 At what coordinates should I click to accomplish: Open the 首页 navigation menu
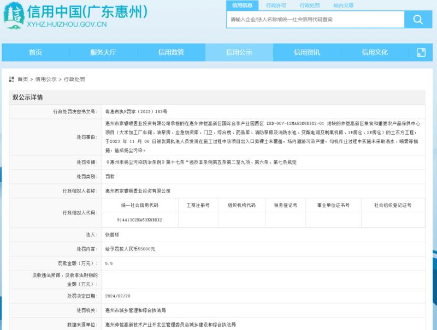pyautogui.click(x=36, y=52)
